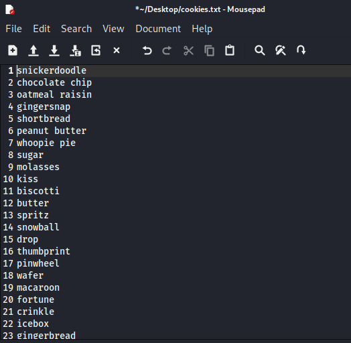Screen dimensions: 351x343
Task: Click "molasses" on line 9
Action: (x=38, y=167)
